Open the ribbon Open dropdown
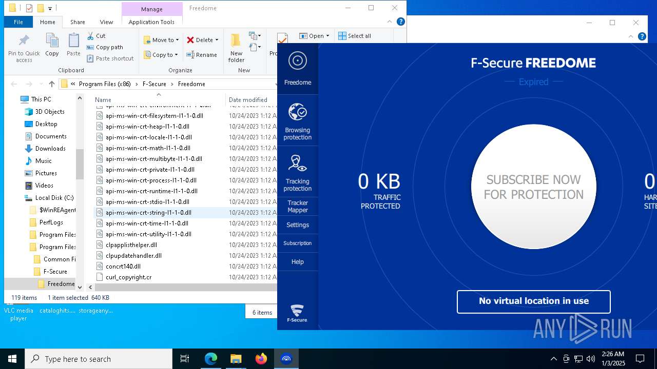 [x=314, y=36]
